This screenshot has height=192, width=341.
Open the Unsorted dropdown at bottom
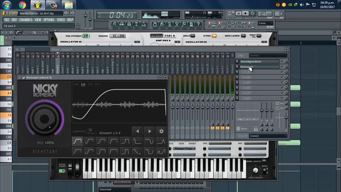(115, 189)
